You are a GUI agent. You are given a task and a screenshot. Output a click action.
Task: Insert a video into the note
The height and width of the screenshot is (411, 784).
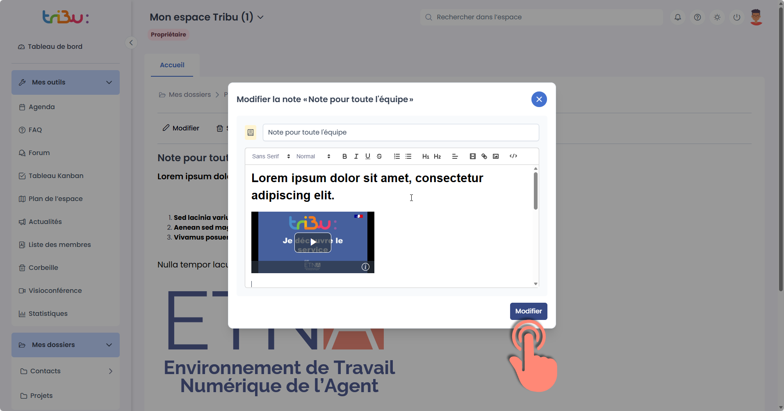tap(472, 156)
